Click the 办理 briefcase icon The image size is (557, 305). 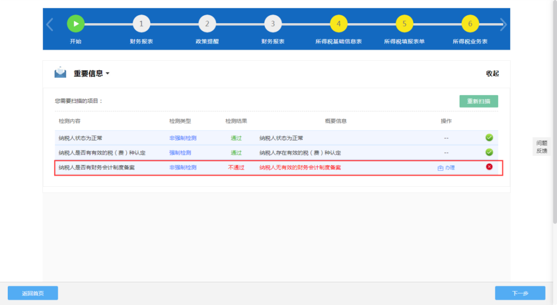point(440,168)
